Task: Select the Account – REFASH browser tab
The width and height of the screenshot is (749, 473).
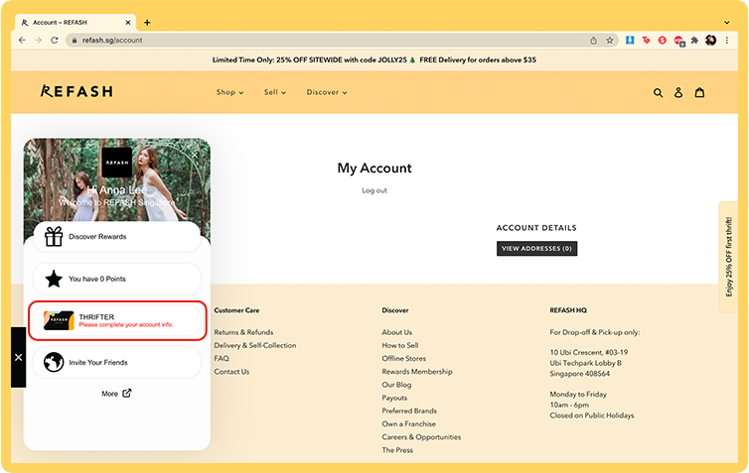Action: pyautogui.click(x=75, y=23)
